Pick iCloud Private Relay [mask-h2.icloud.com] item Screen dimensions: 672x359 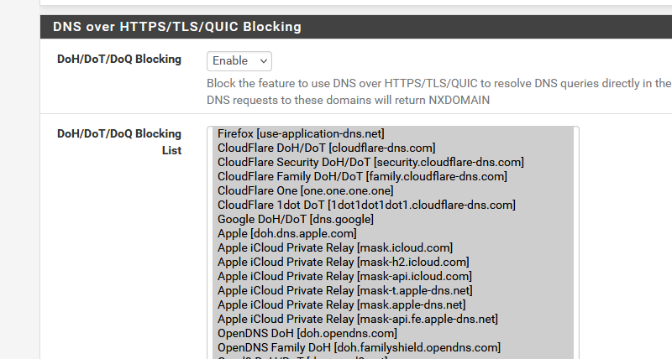343,262
